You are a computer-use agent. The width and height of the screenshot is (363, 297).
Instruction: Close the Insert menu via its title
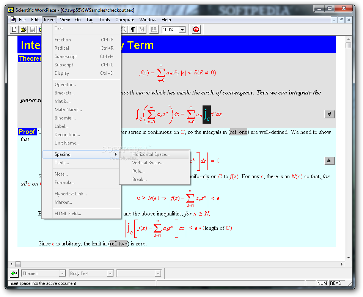point(49,20)
